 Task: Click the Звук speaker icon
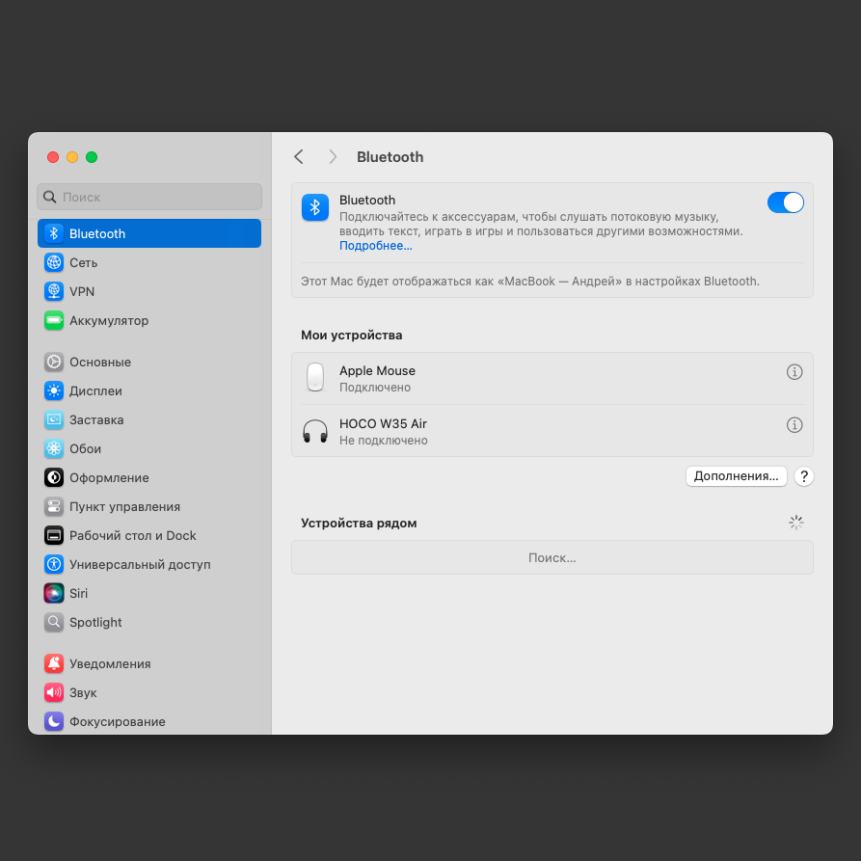click(x=54, y=692)
